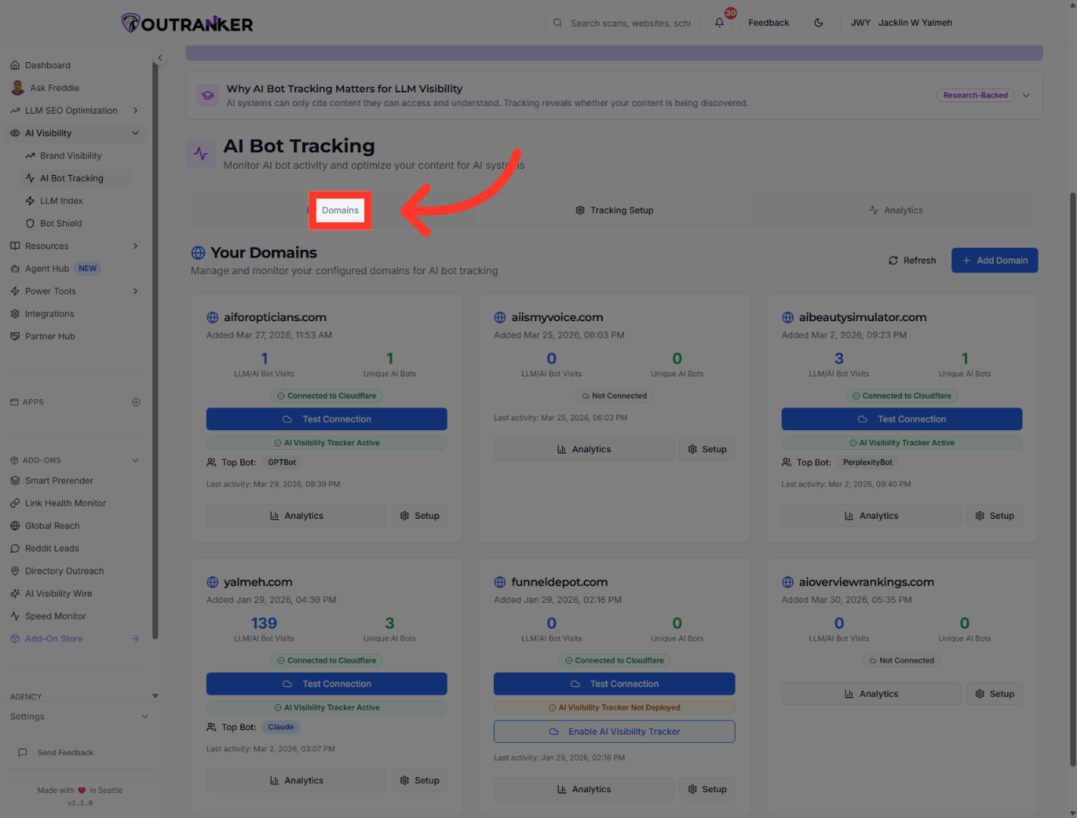Toggle dark mode with the moon icon
Viewport: 1077px width, 818px height.
point(819,22)
